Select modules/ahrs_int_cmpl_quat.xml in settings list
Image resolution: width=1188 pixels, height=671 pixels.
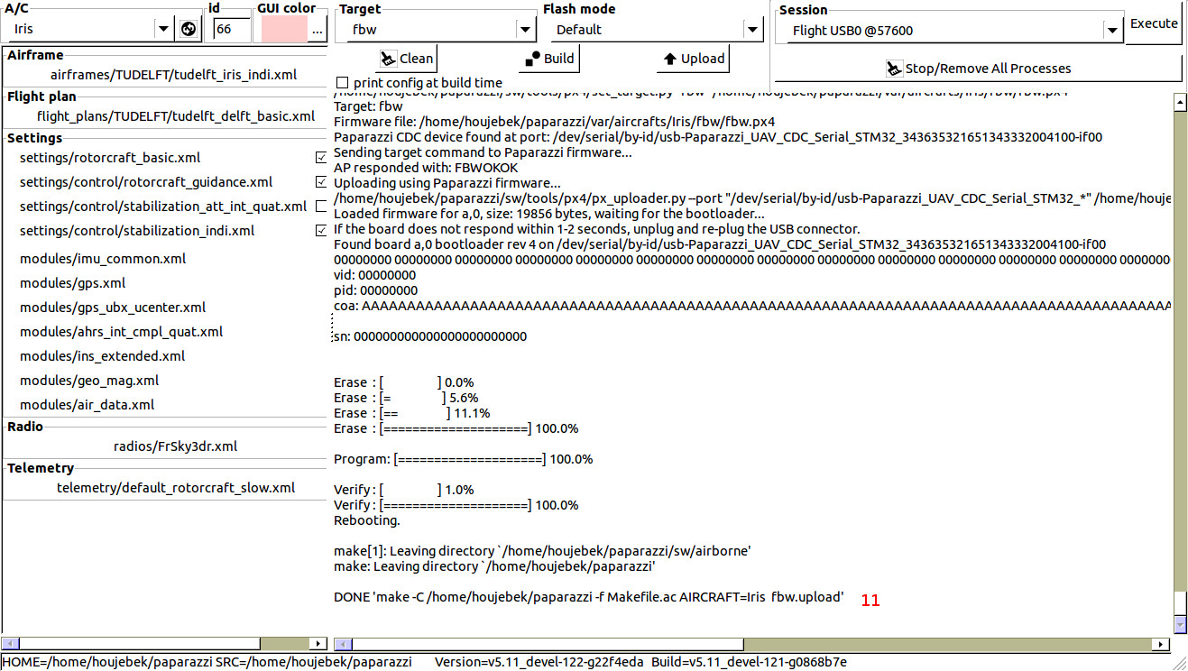coord(121,332)
